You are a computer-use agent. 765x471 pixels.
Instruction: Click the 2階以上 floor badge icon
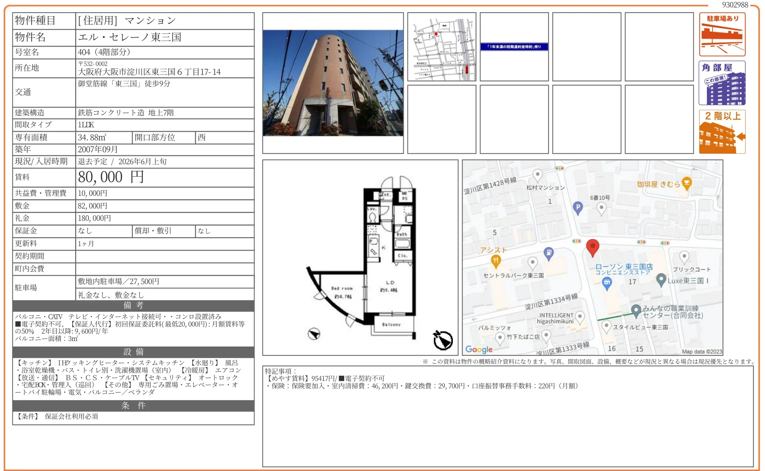[721, 131]
